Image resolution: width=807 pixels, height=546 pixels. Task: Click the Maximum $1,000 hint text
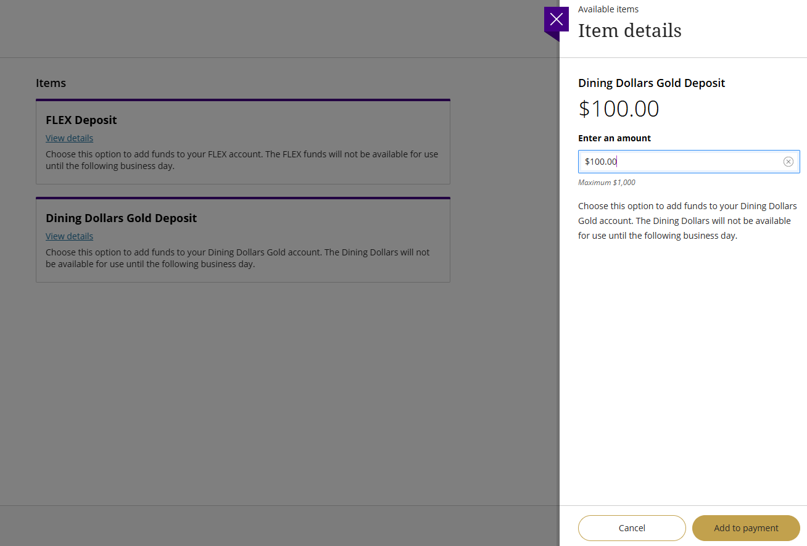pos(606,183)
